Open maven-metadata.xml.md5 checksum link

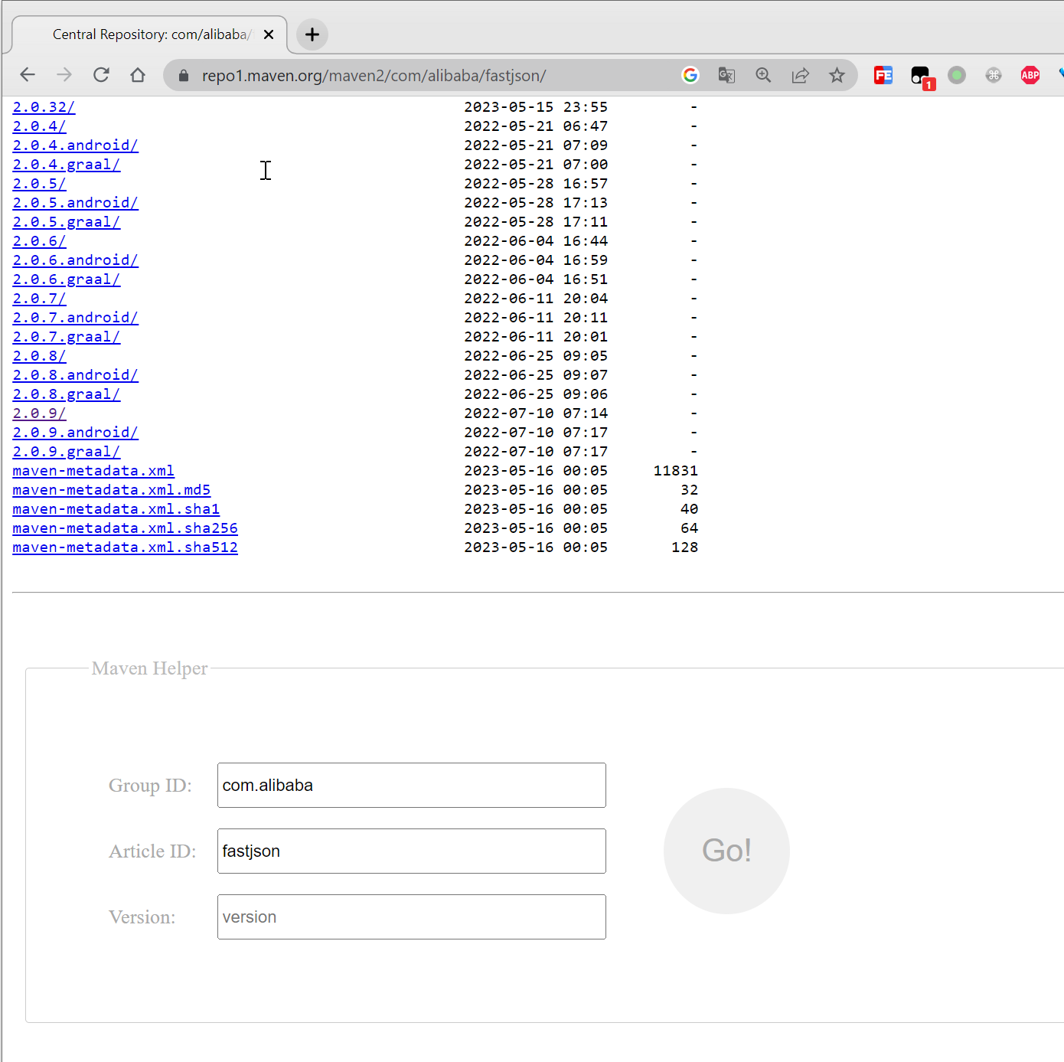(111, 490)
